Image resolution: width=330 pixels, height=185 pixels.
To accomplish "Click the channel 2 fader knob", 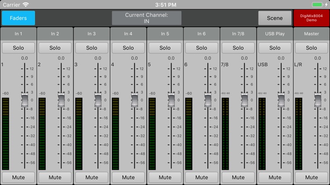I will 61,100.
